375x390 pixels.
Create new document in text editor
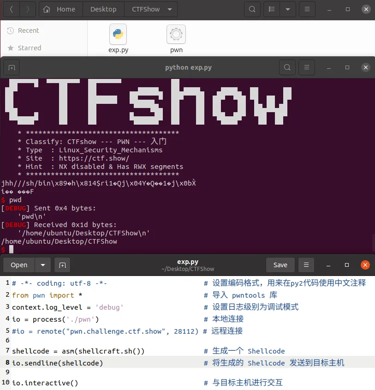pos(62,265)
